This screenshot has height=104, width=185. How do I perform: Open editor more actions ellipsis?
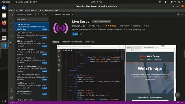182,14
